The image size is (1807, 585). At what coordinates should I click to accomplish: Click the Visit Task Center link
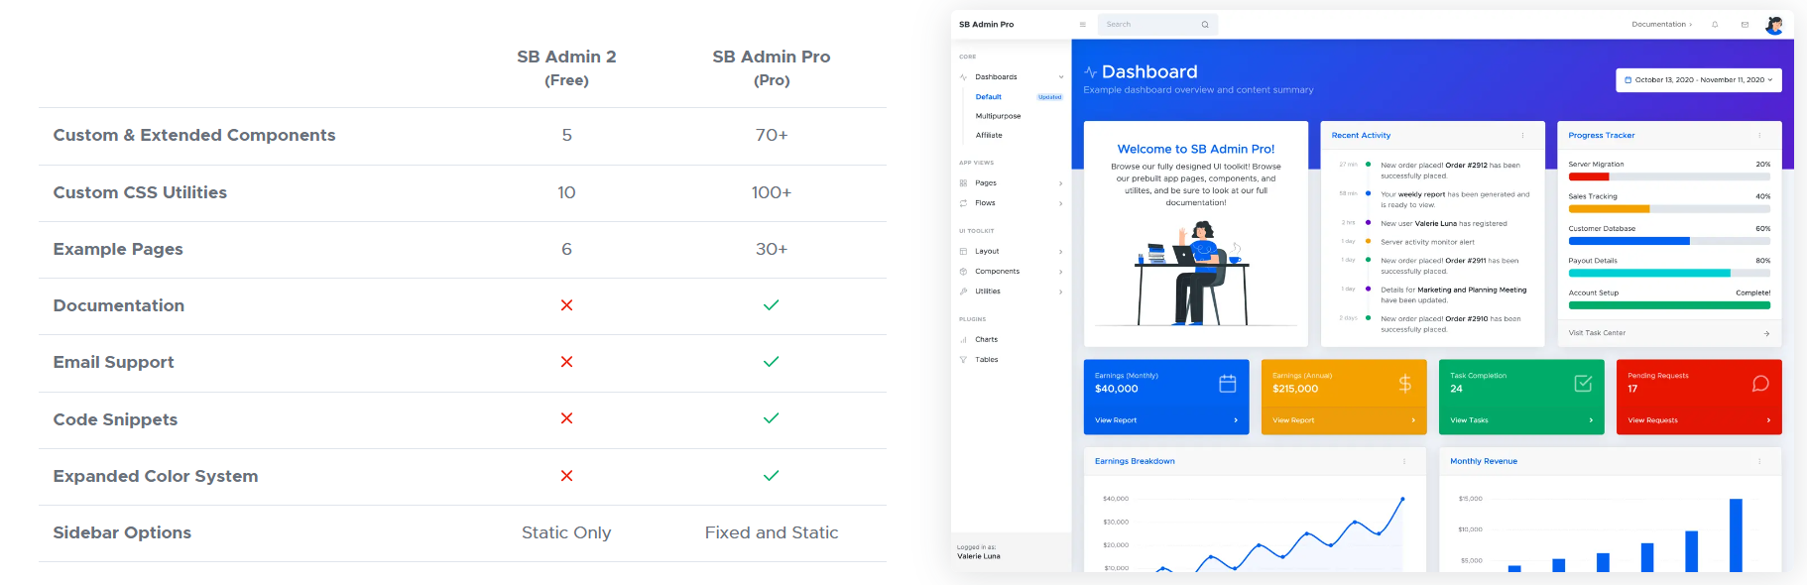(x=1597, y=333)
